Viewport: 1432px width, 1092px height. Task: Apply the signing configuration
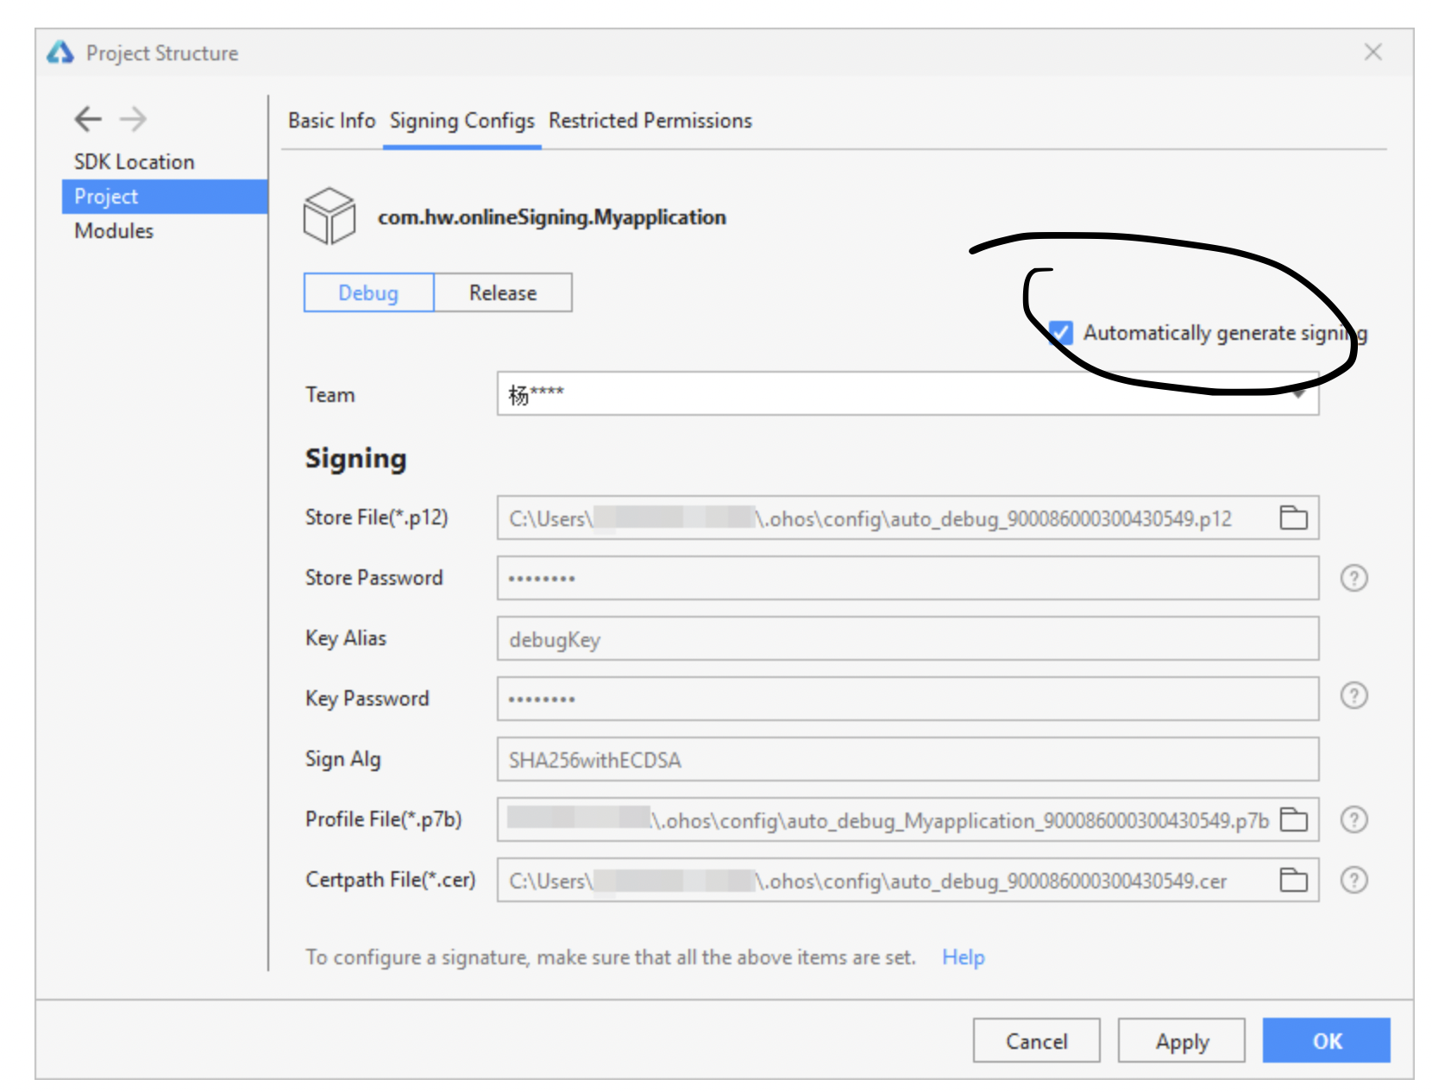(x=1181, y=1040)
